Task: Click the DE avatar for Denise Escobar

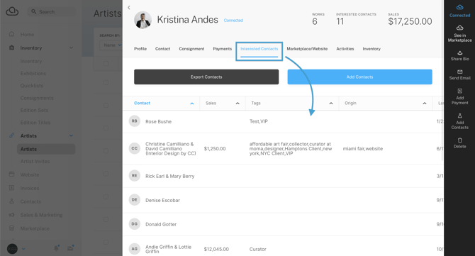Action: 134,200
